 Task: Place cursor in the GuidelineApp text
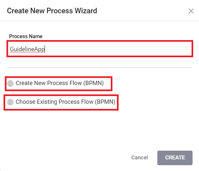coord(27,49)
